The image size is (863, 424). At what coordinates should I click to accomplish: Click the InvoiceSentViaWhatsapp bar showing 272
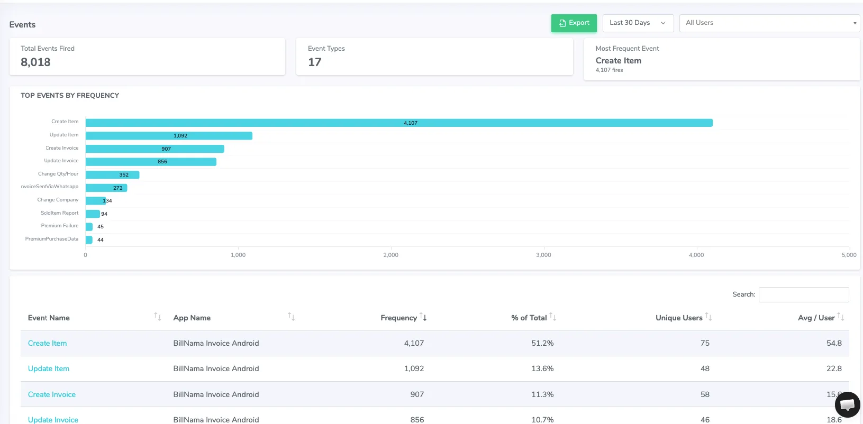coord(106,188)
